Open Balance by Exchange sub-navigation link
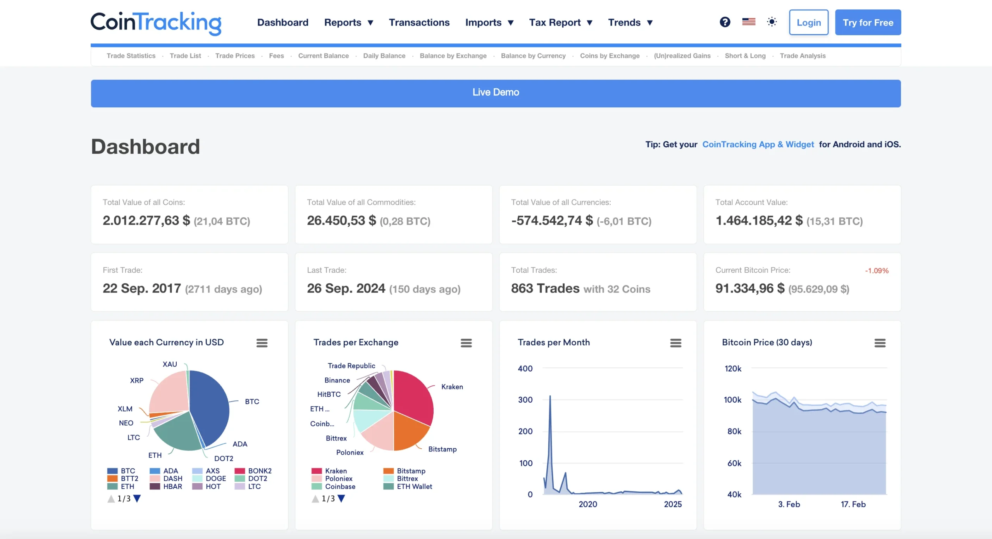 click(453, 56)
